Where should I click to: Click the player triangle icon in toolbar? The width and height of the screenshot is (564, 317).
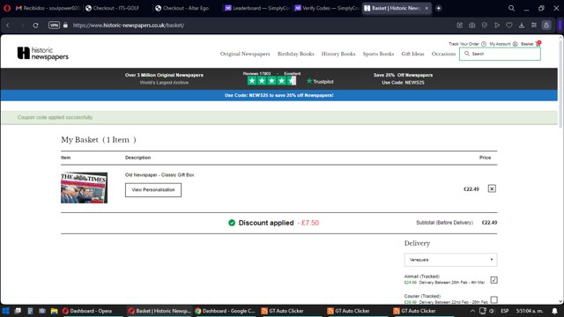pyautogui.click(x=497, y=26)
